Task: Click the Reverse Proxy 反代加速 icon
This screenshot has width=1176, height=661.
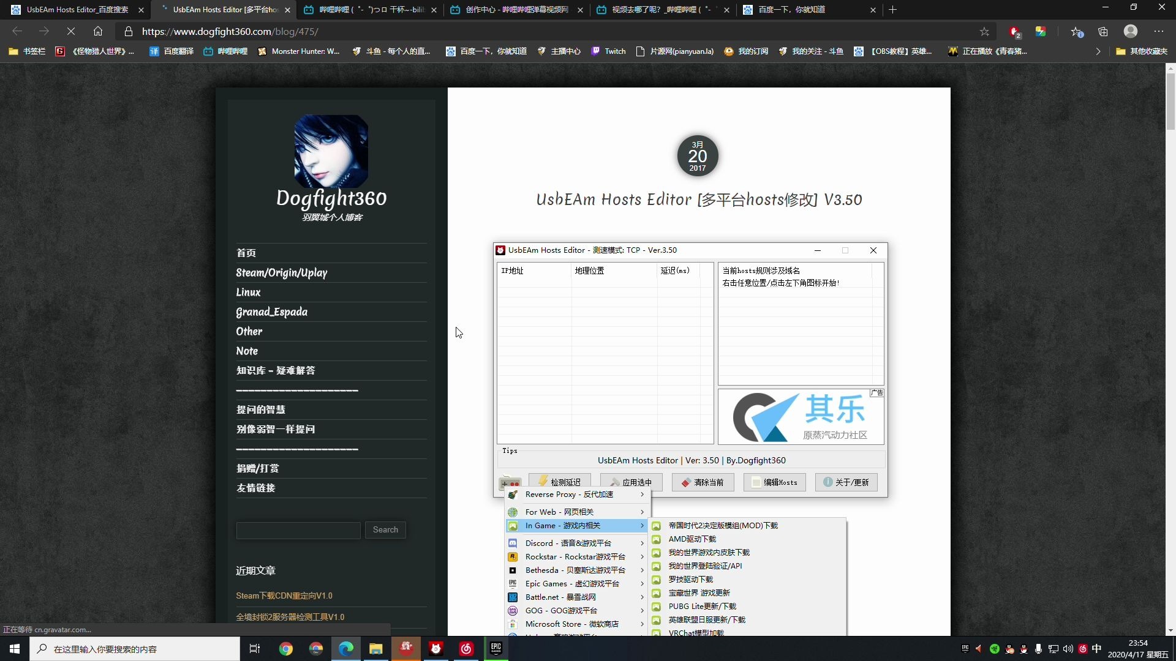Action: point(513,494)
